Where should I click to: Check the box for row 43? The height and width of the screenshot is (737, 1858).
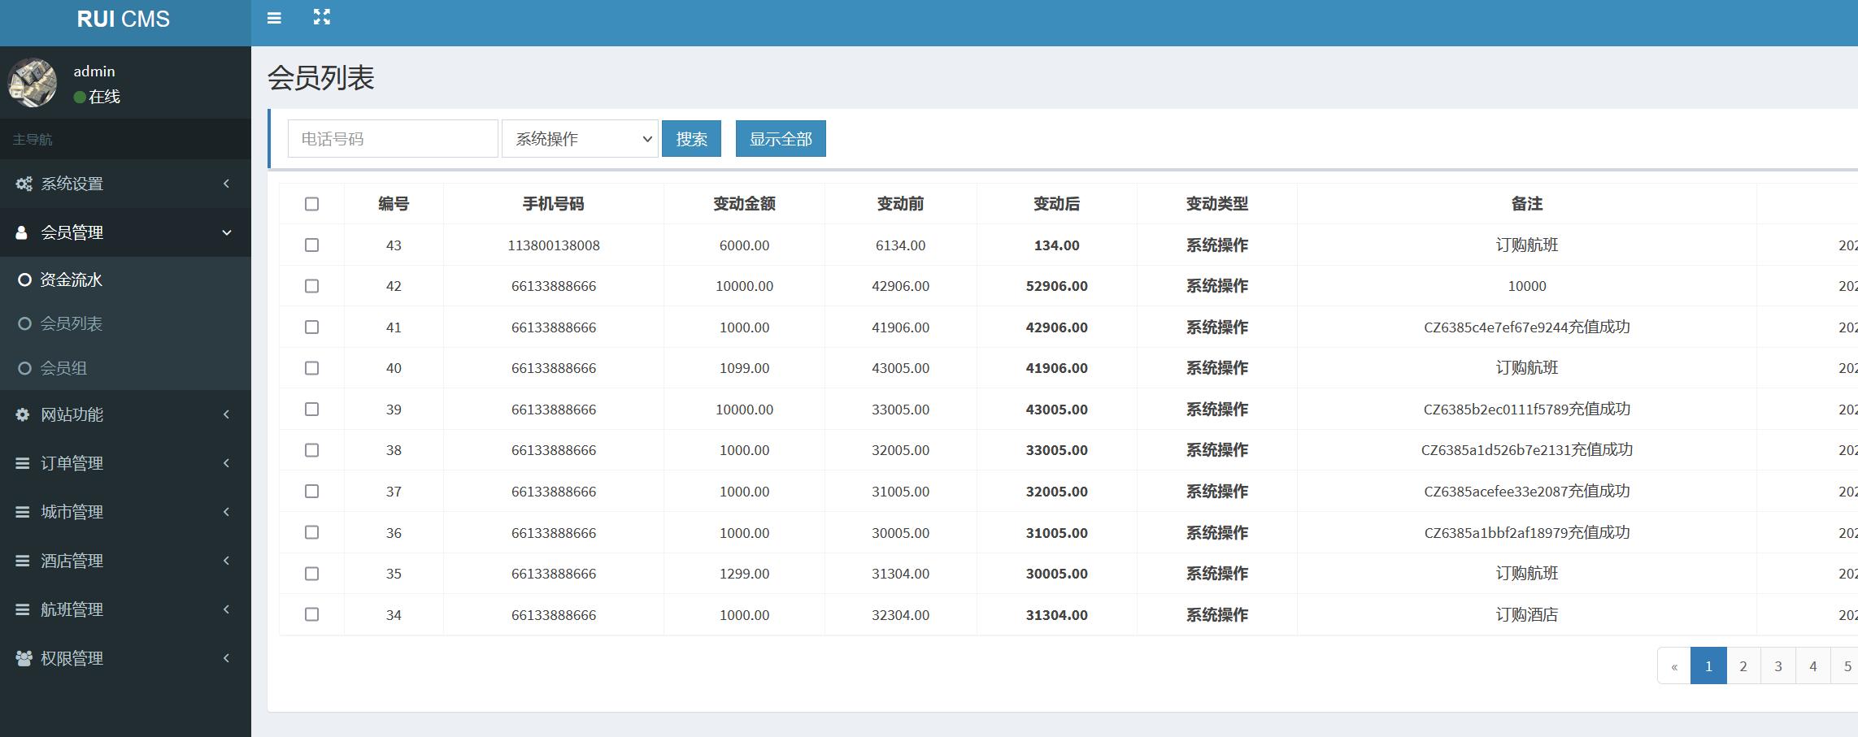tap(311, 245)
